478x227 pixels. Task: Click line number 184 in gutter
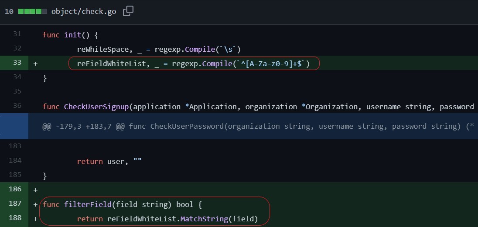point(15,160)
